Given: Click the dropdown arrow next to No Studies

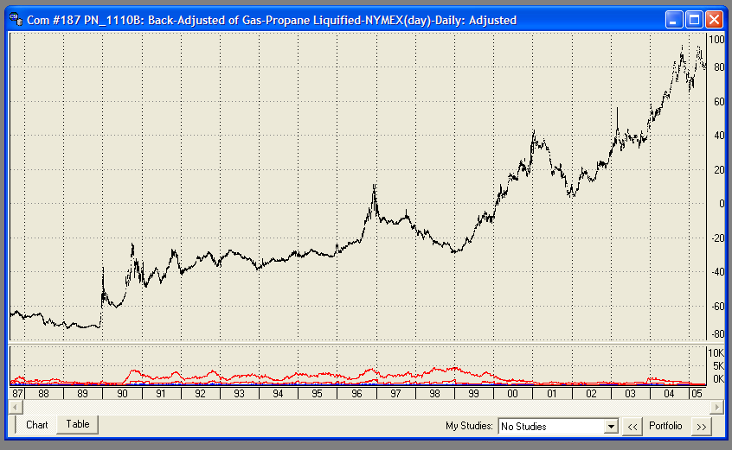Looking at the screenshot, I should coord(610,426).
